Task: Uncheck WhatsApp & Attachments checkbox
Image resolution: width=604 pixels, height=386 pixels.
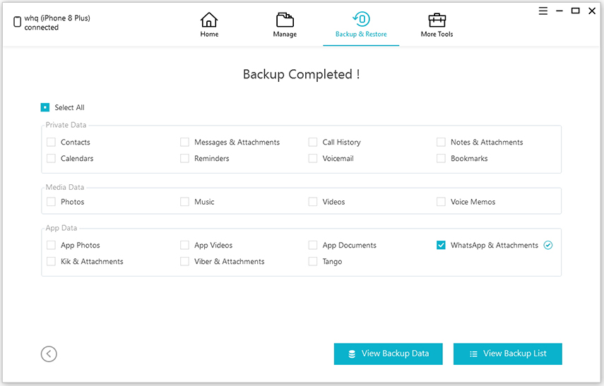Action: [x=441, y=245]
